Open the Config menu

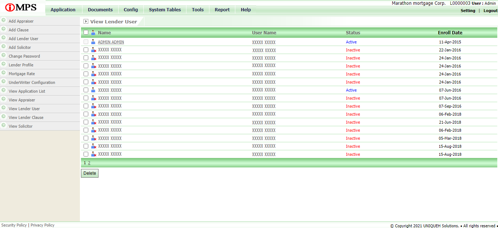[x=131, y=10]
